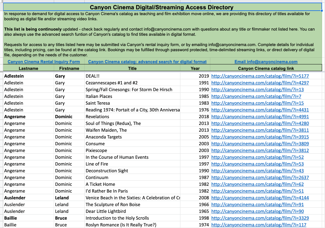The height and width of the screenshot is (228, 325).
Task: Select the A Ticket Home title cell
Action: pyautogui.click(x=132, y=185)
